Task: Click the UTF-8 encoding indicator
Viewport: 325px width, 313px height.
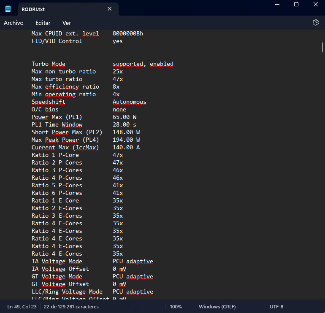Action: (x=276, y=307)
